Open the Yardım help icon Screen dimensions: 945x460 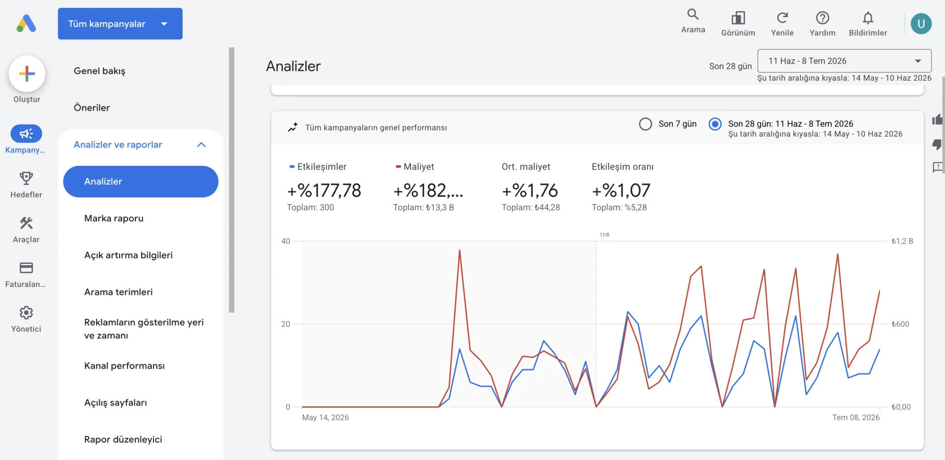pyautogui.click(x=822, y=18)
